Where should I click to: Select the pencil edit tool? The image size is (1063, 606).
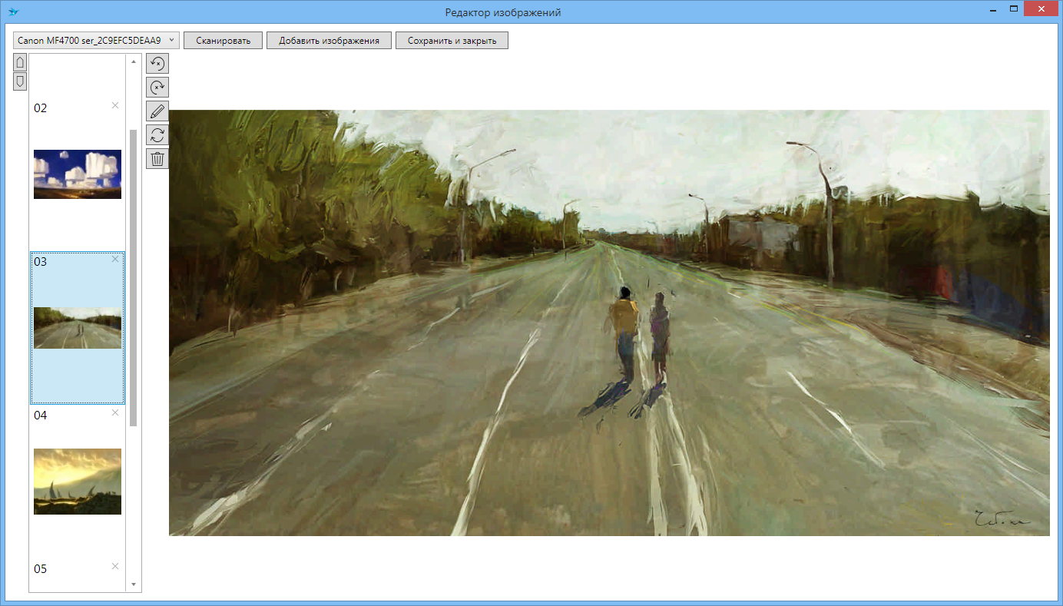tap(157, 111)
